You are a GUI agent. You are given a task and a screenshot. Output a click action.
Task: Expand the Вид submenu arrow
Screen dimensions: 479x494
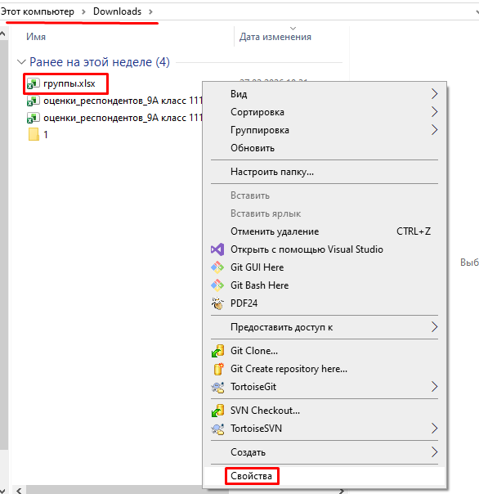[434, 94]
